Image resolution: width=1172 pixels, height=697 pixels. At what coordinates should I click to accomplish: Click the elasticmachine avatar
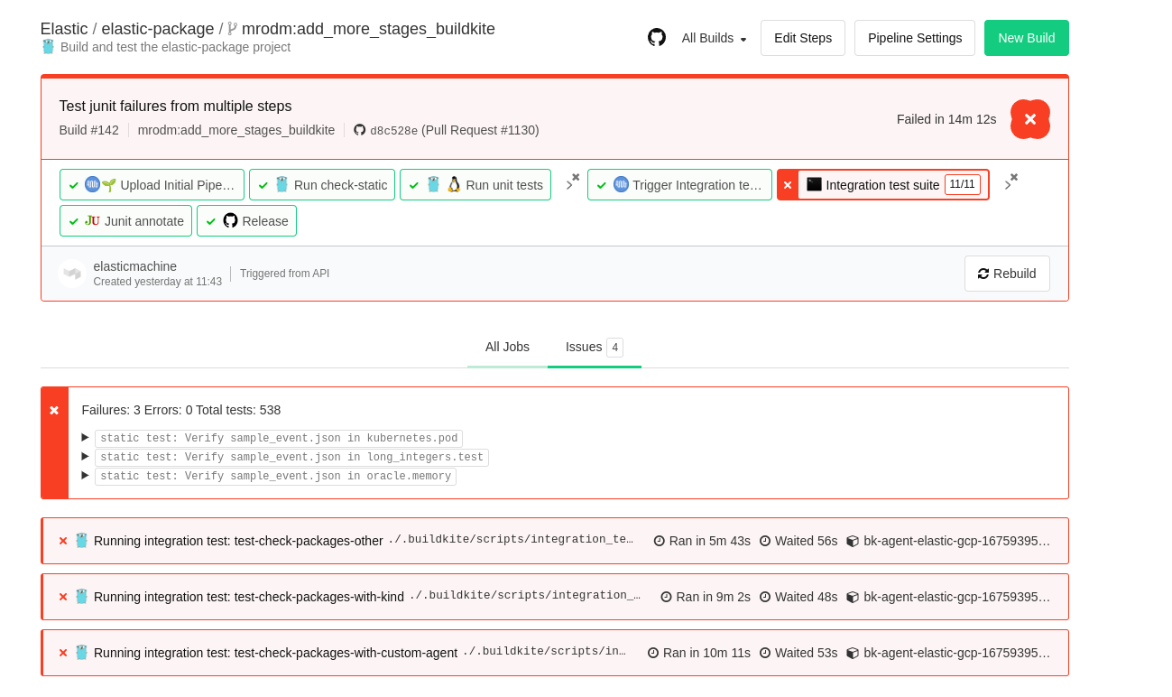tap(72, 274)
